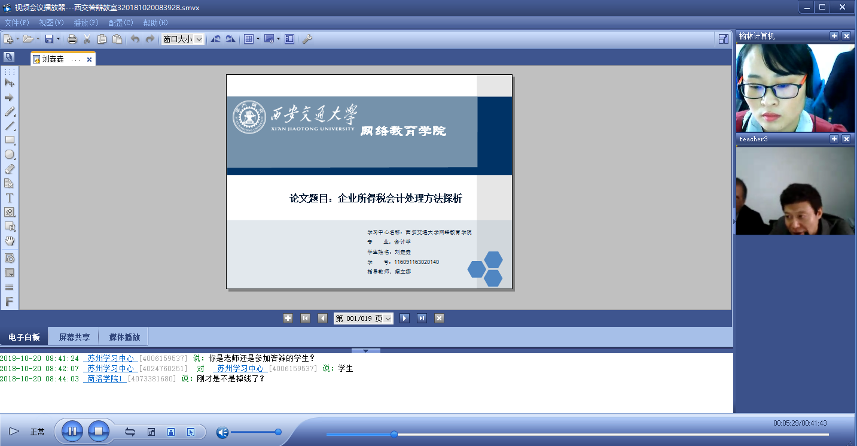Go to the first page button
The image size is (857, 446).
coord(305,318)
